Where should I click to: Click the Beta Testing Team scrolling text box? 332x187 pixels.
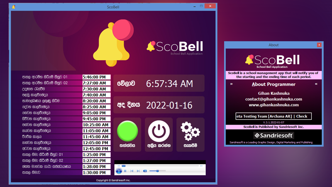coord(273,116)
